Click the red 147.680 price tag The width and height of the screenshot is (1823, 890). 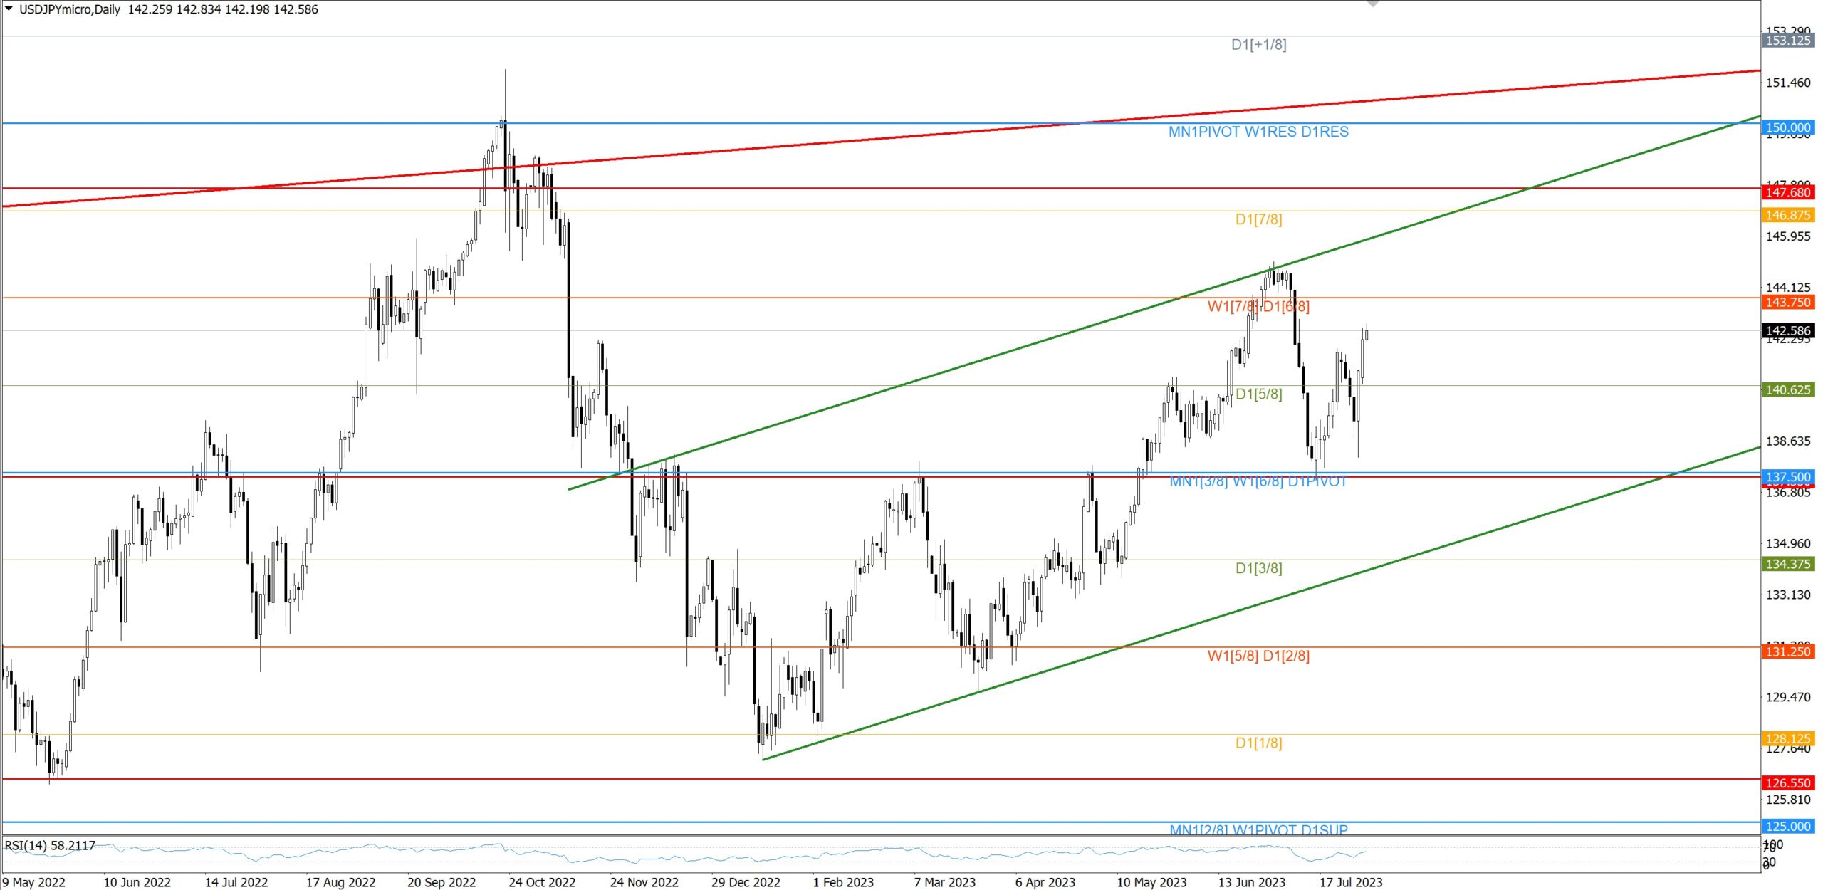[x=1787, y=192]
